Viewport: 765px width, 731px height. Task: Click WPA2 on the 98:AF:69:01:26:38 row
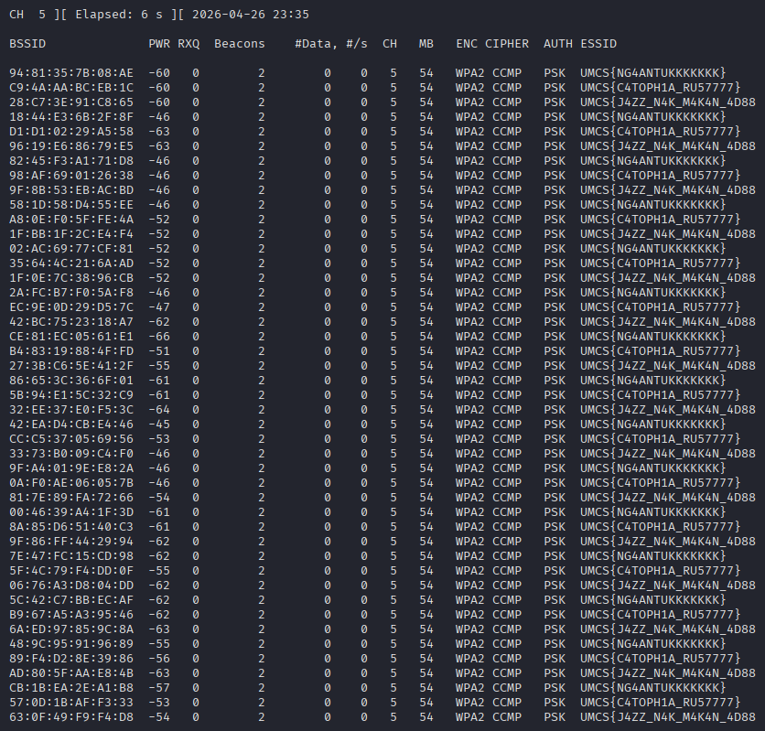click(469, 176)
